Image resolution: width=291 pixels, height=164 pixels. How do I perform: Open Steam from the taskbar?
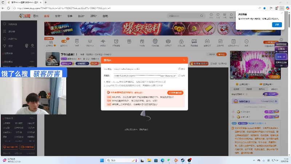[x=183, y=160]
